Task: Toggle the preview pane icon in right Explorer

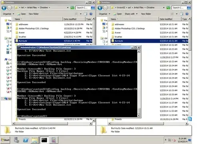Action: 182,14
